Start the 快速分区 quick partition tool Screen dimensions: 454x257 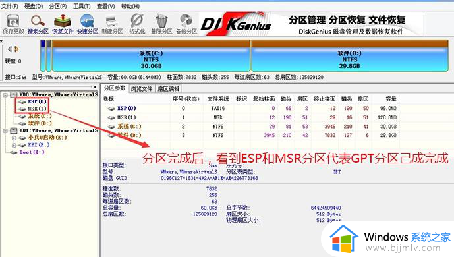(88, 24)
